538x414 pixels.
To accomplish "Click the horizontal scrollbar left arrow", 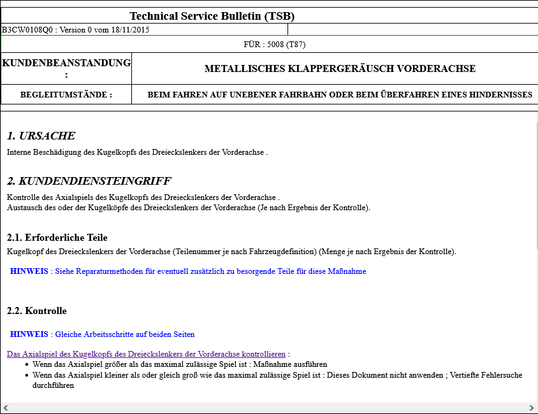I will point(6,408).
